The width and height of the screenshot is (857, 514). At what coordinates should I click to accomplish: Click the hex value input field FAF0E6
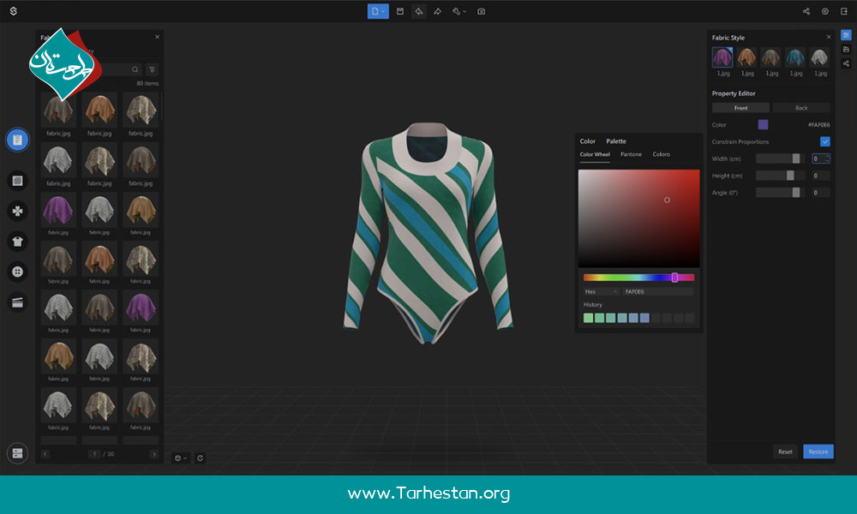pos(658,291)
